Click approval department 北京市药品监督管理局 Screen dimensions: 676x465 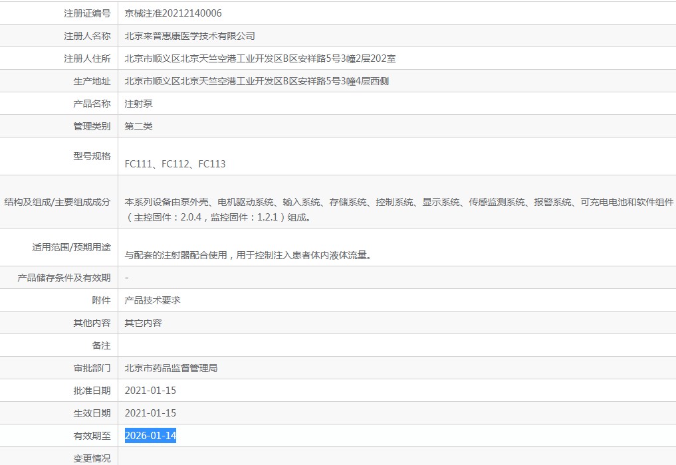tap(171, 368)
